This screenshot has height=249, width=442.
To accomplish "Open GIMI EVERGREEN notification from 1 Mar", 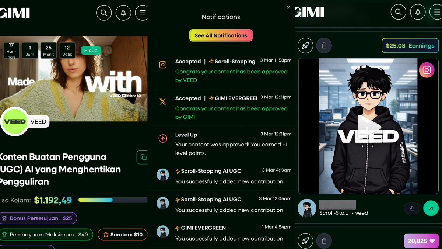I will (x=221, y=233).
